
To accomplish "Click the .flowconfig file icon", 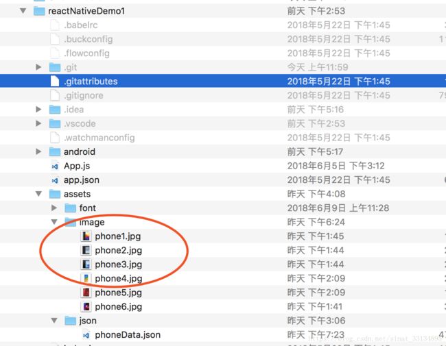I will tap(55, 53).
